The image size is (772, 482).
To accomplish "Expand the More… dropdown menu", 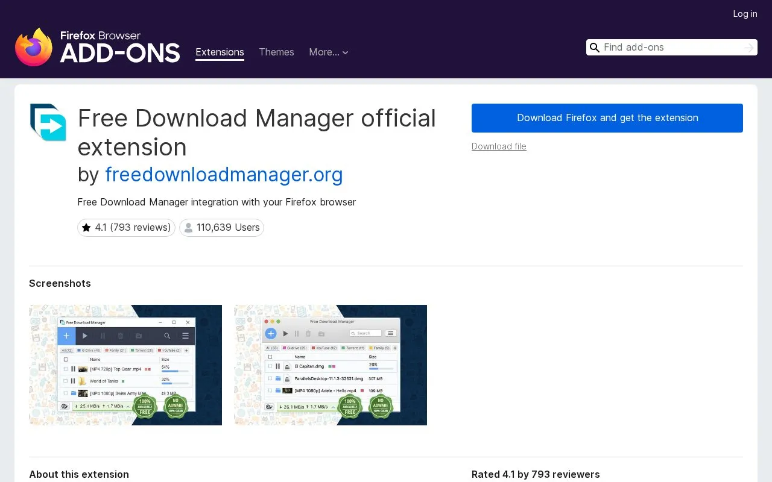I will (x=329, y=52).
